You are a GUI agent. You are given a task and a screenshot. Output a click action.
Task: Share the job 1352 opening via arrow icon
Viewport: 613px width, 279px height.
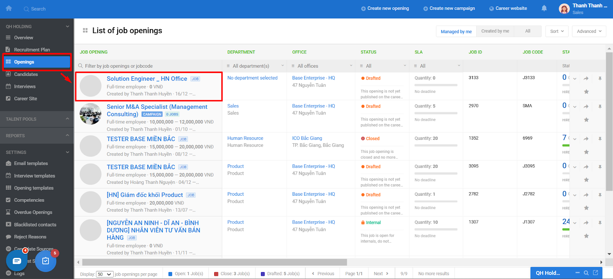pos(586,139)
